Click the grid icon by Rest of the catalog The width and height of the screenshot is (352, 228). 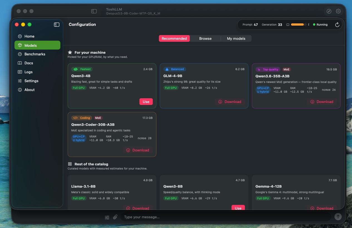70,164
